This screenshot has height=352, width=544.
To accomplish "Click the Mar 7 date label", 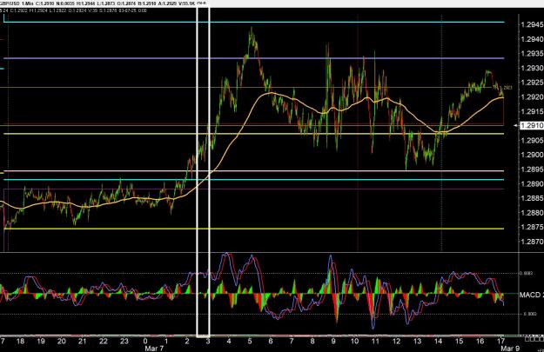I will tap(154, 349).
